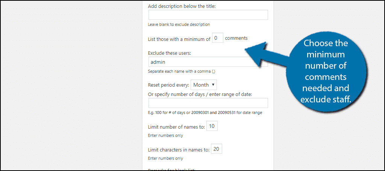
Task: Click the "Limit number of names to:" label
Action: [177, 127]
